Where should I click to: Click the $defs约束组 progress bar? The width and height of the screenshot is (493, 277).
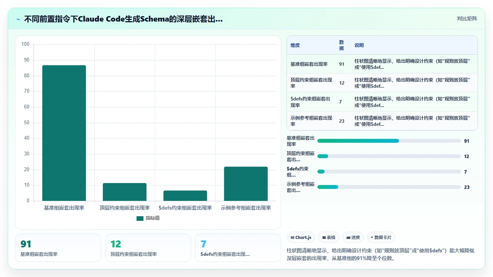(x=389, y=172)
